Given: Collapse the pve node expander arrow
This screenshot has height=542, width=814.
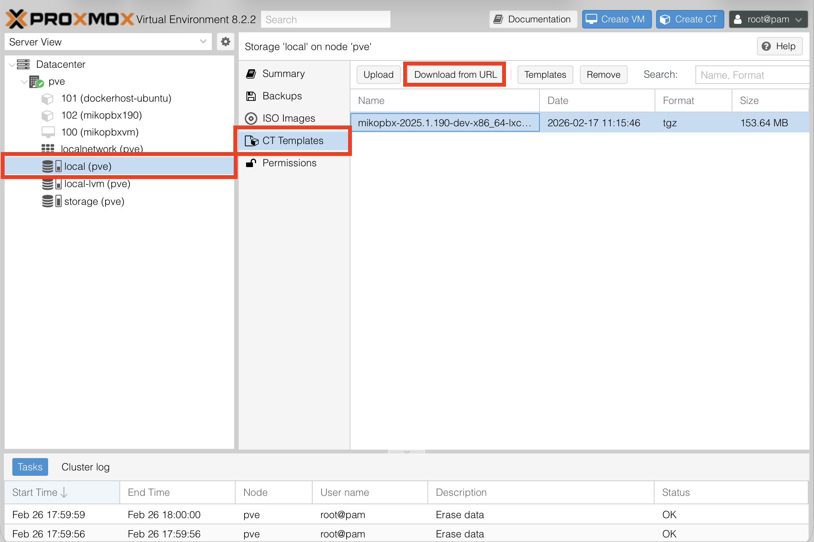Looking at the screenshot, I should click(24, 82).
